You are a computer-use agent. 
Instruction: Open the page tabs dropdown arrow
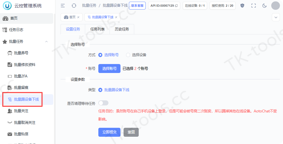point(276,17)
